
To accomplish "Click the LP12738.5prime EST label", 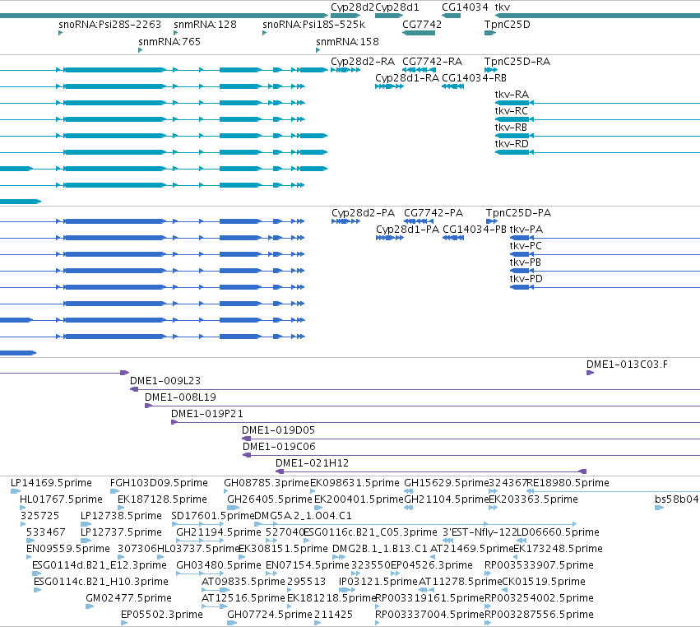I will tap(121, 516).
